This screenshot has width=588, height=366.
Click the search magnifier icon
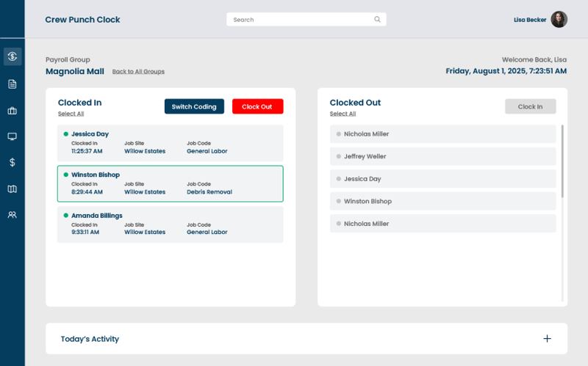click(377, 20)
